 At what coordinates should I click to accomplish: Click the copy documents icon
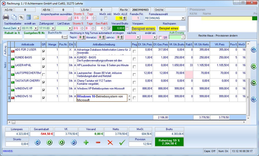pos(14,17)
